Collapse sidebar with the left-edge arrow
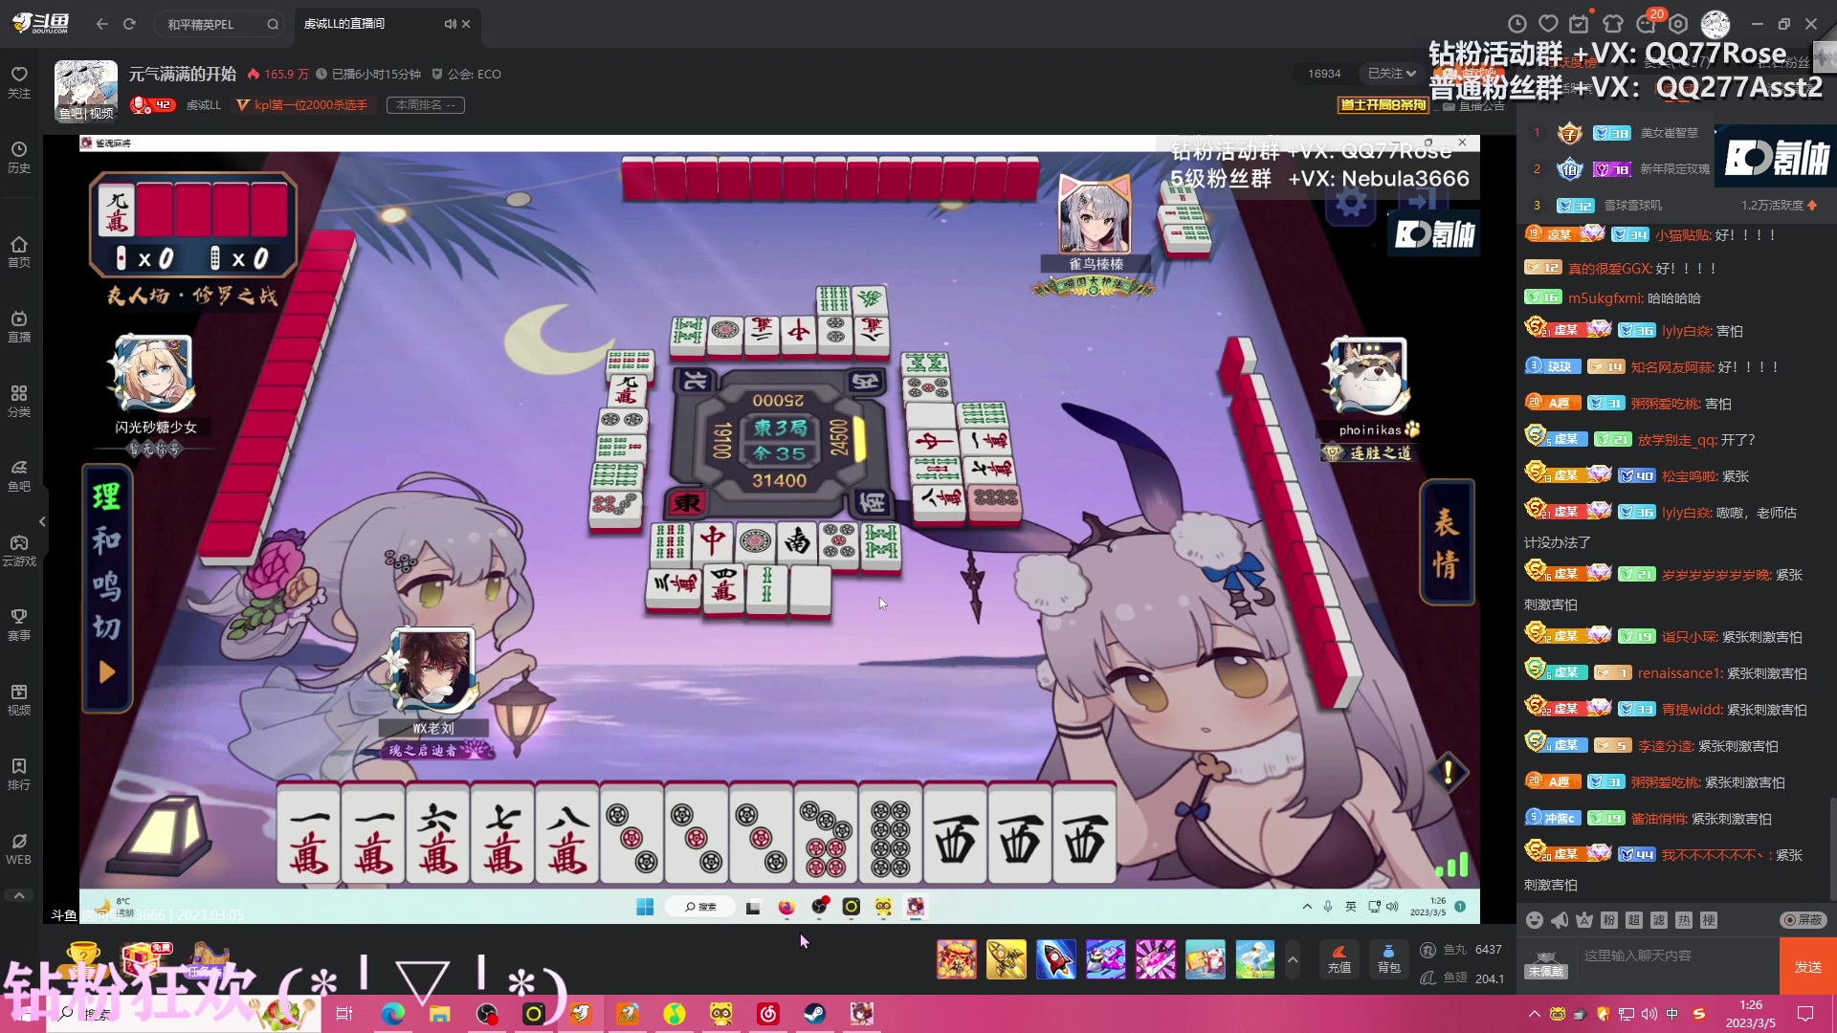The image size is (1837, 1033). (x=42, y=521)
